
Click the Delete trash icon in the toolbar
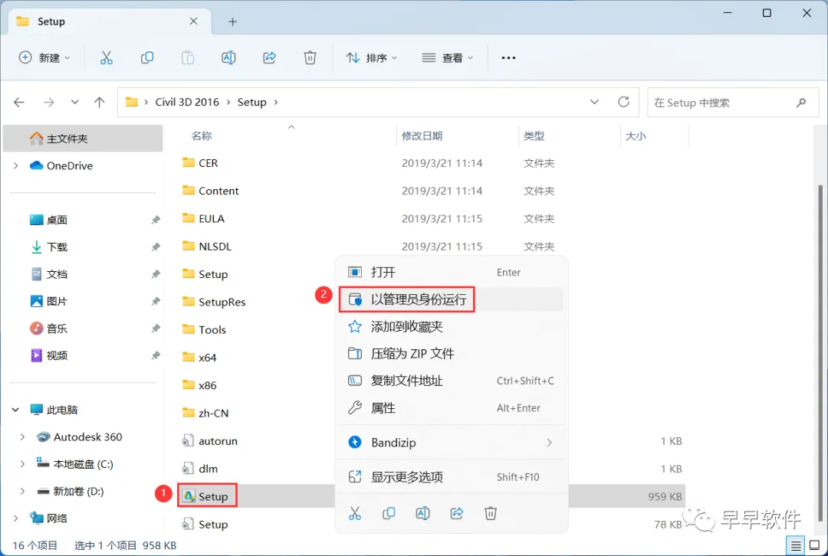pyautogui.click(x=310, y=57)
